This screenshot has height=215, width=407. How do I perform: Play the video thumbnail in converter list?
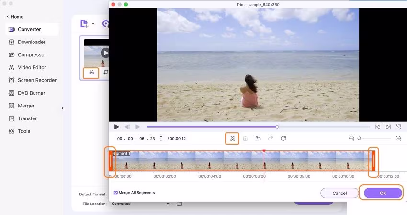pos(105,53)
